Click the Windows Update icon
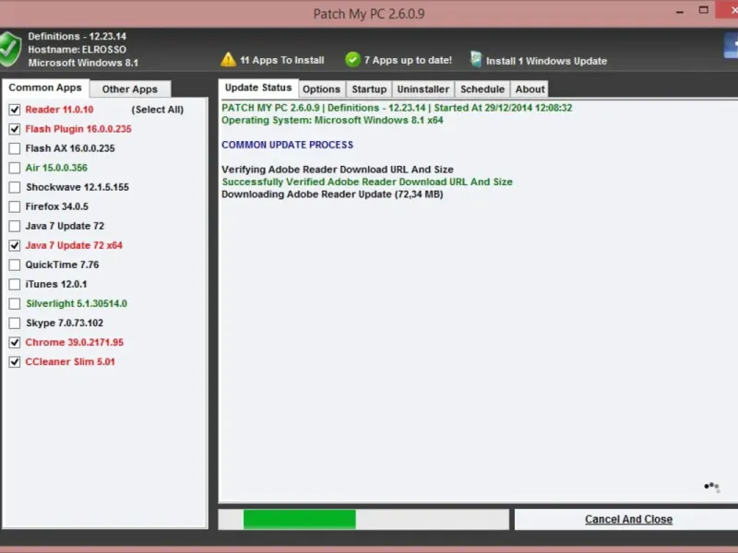738x553 pixels. (476, 59)
